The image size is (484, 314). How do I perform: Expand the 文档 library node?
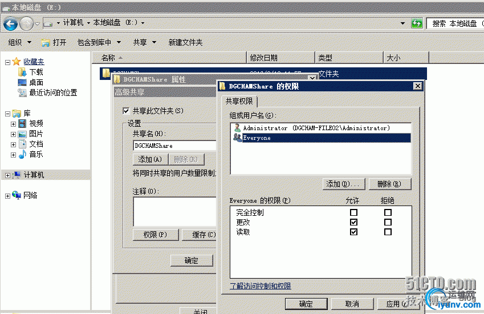pos(13,144)
